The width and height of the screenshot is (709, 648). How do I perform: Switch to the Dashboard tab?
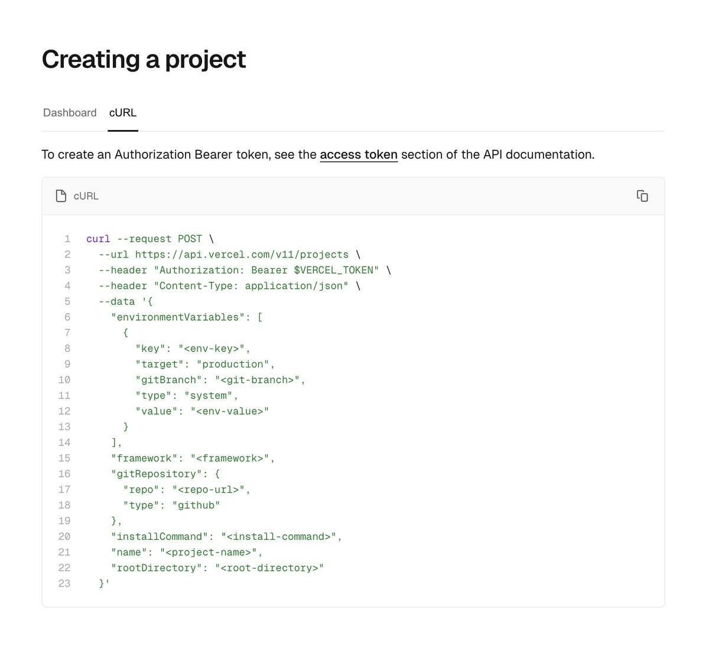[70, 112]
